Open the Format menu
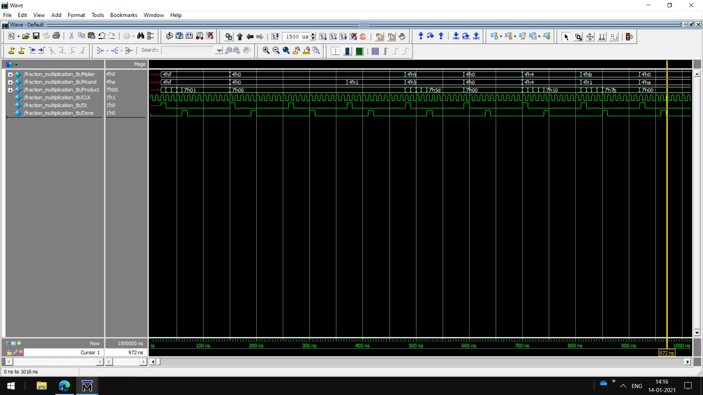The height and width of the screenshot is (395, 703). click(x=76, y=15)
